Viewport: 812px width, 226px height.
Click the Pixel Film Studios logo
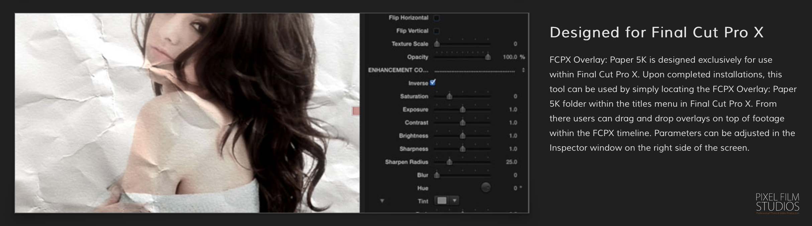[777, 203]
